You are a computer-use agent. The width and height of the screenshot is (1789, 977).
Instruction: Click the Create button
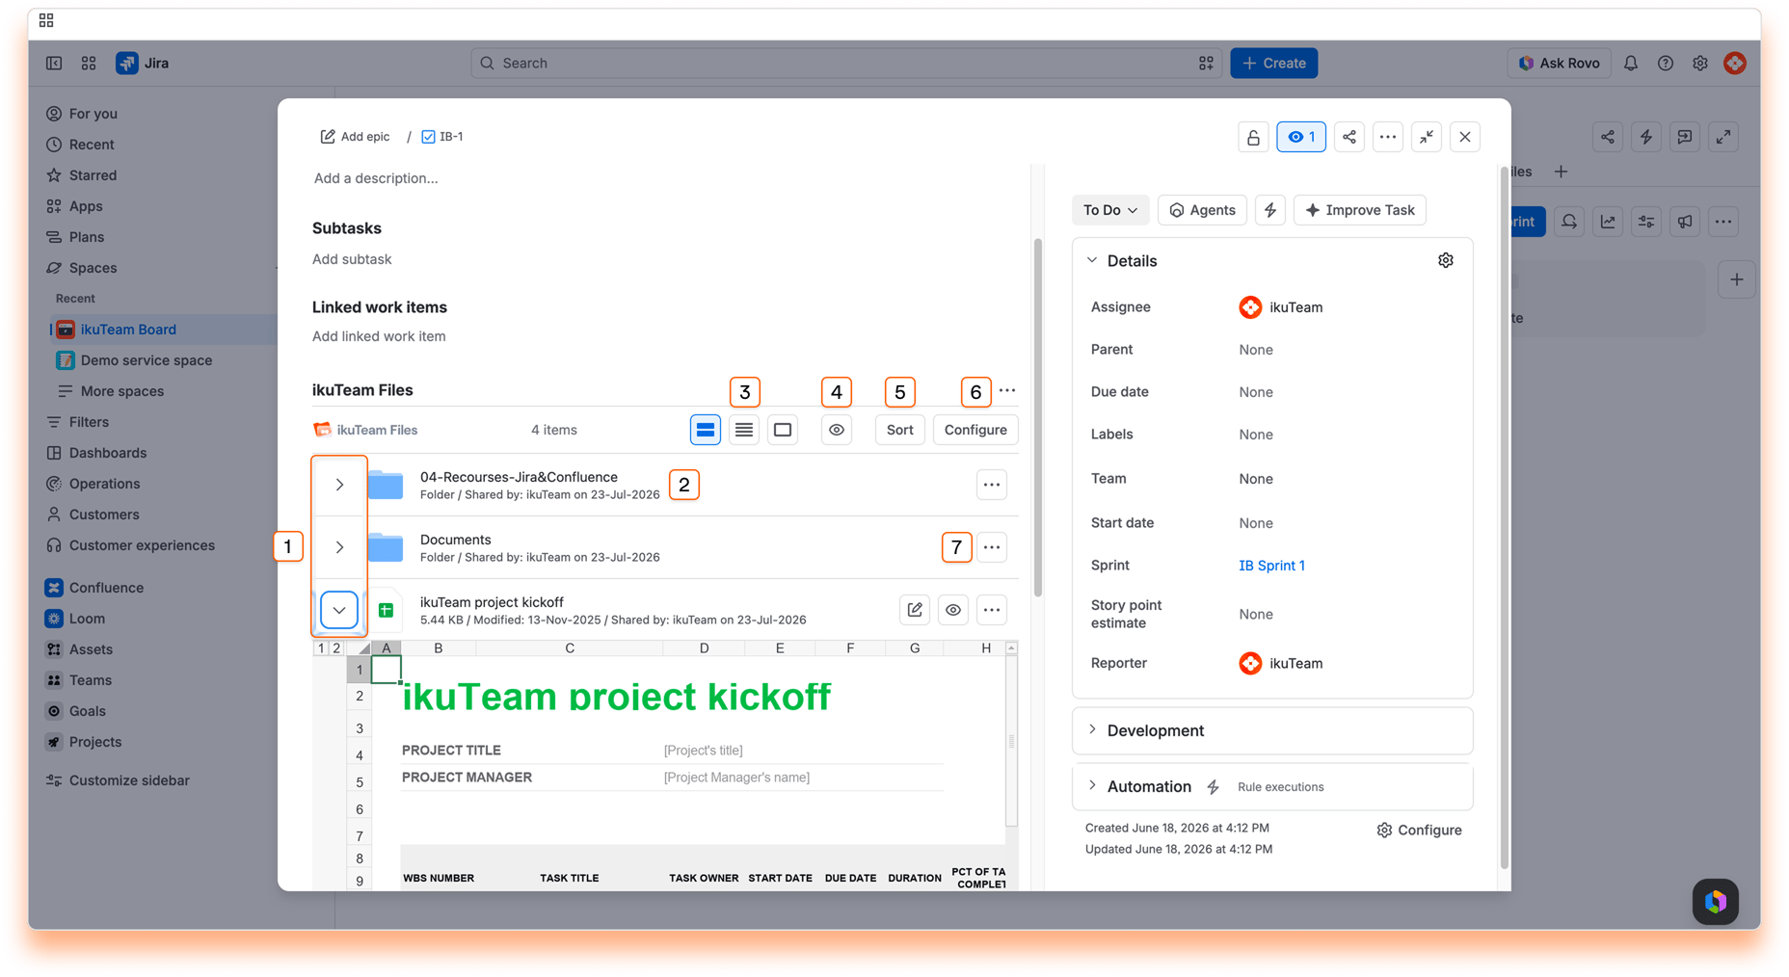(x=1274, y=63)
